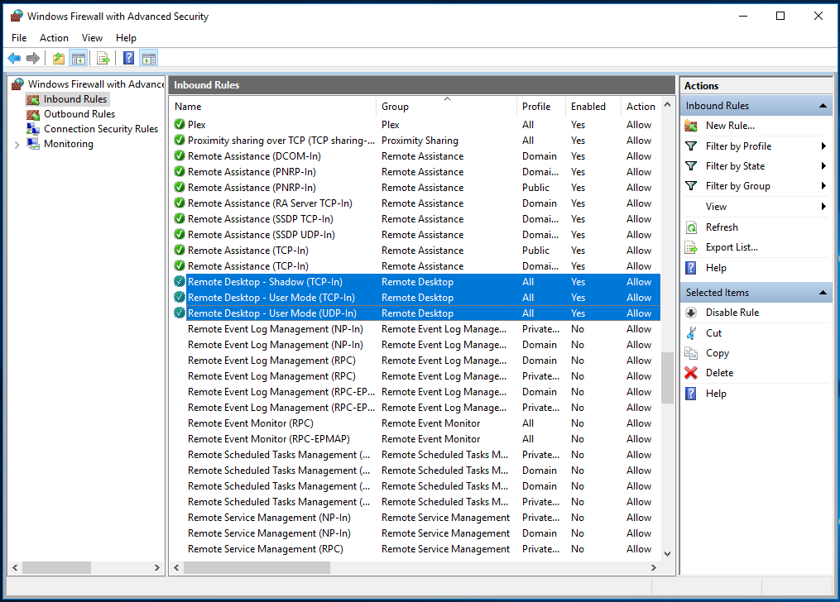Viewport: 840px width, 602px height.
Task: Click the Inbound Rules icon in the tree
Action: tap(33, 99)
